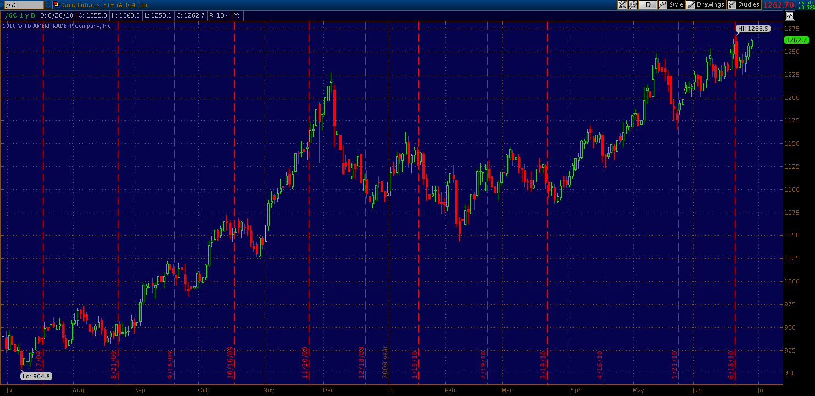This screenshot has width=815, height=396.
Task: Click the H: 1263.5 high value
Action: coord(125,15)
